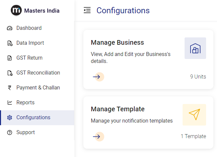Screen dimensions: 217x157
Task: Click the GST Reconciliation icon
Action: point(10,73)
